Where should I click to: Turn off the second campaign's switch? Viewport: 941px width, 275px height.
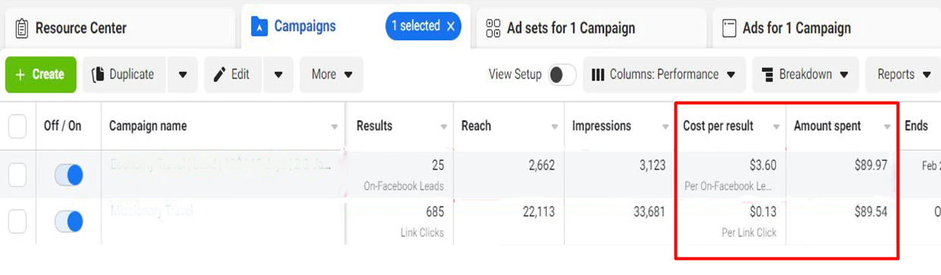coord(69,222)
